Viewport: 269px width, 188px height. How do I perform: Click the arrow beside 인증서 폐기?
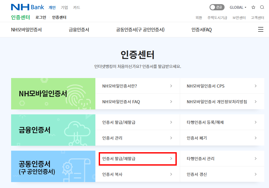point(256,138)
